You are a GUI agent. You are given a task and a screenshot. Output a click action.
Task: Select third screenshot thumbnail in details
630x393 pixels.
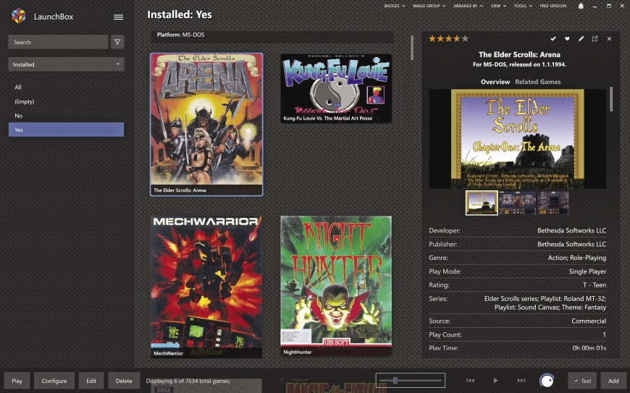(x=553, y=203)
